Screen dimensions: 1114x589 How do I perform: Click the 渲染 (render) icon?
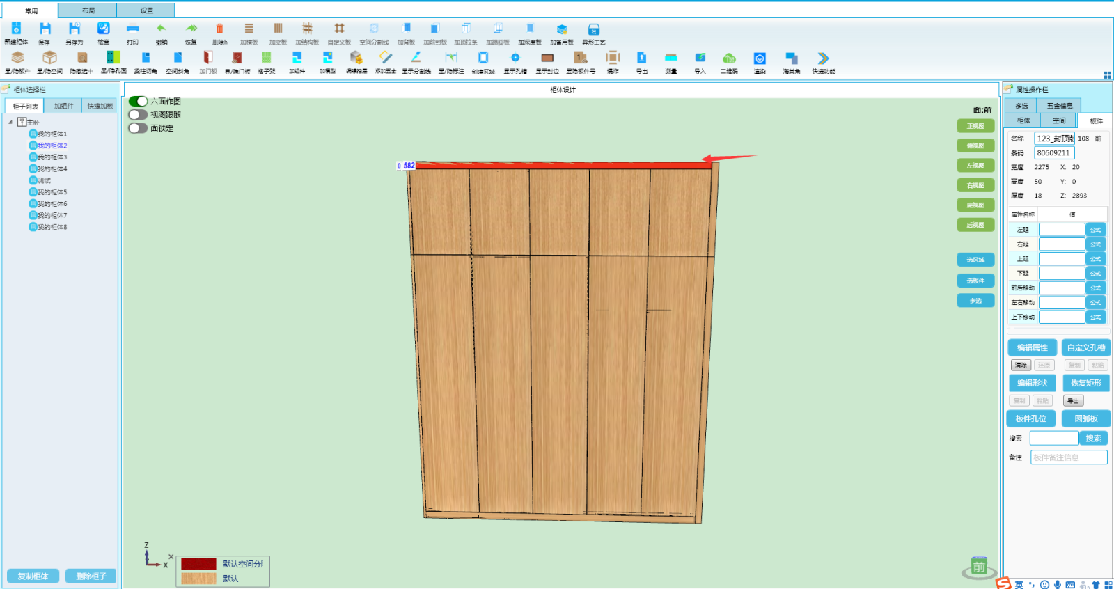tap(760, 58)
